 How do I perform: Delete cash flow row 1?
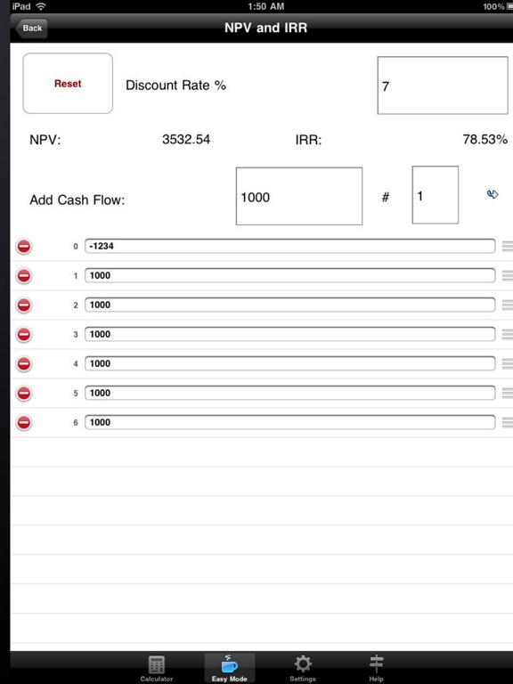click(x=24, y=276)
